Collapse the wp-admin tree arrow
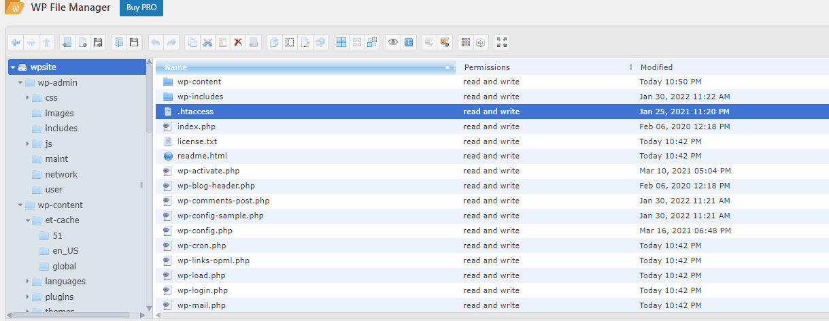Viewport: 829px width, 321px height. point(20,83)
